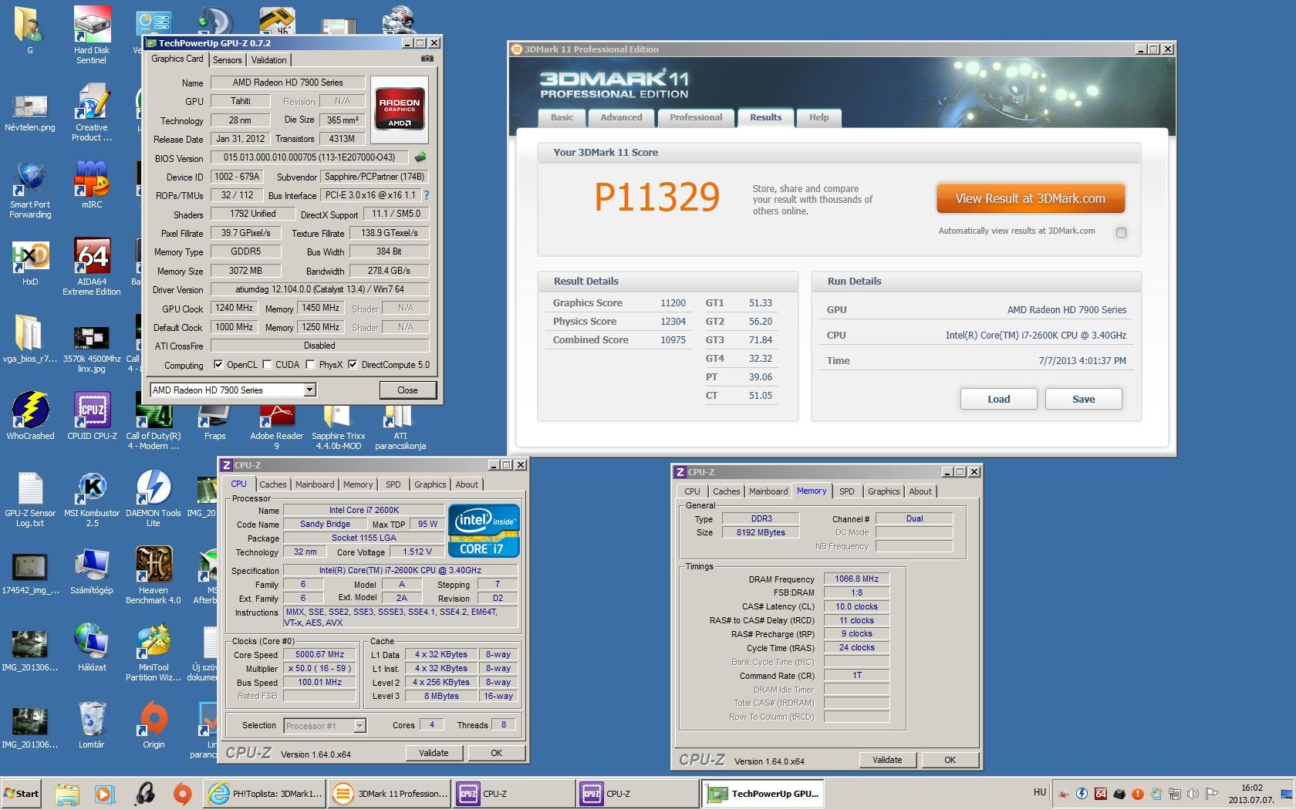This screenshot has height=810, width=1296.
Task: Close GPU-Z using the Close button
Action: [x=407, y=390]
